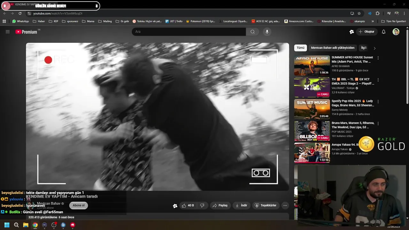Viewport: 409px width, 230px height.
Task: Download the video with İndir
Action: [x=241, y=205]
